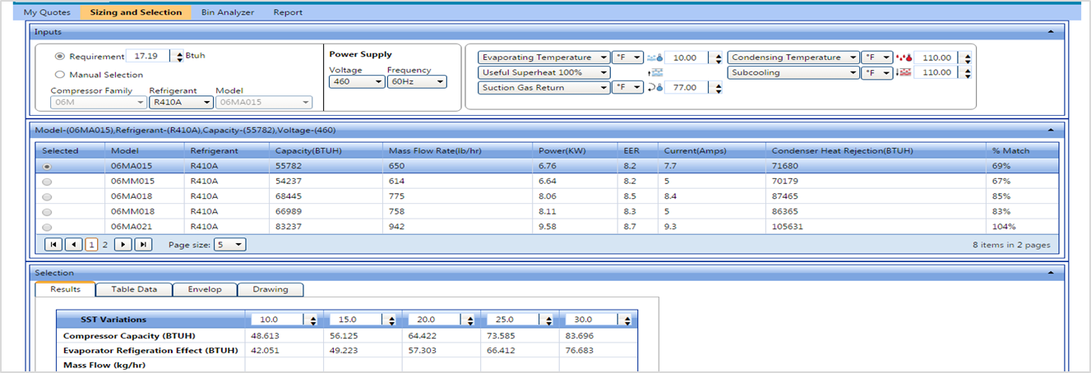Open the Useful Superheat 100% dropdown
1091x373 pixels.
[x=543, y=72]
